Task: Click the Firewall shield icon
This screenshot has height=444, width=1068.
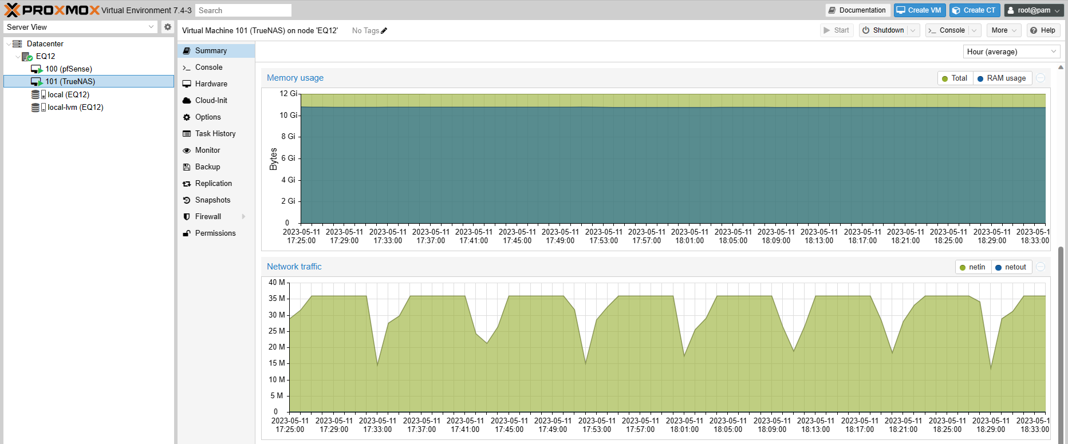Action: tap(187, 216)
